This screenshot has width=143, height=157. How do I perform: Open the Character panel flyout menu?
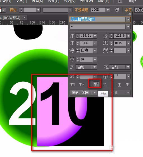129,14
